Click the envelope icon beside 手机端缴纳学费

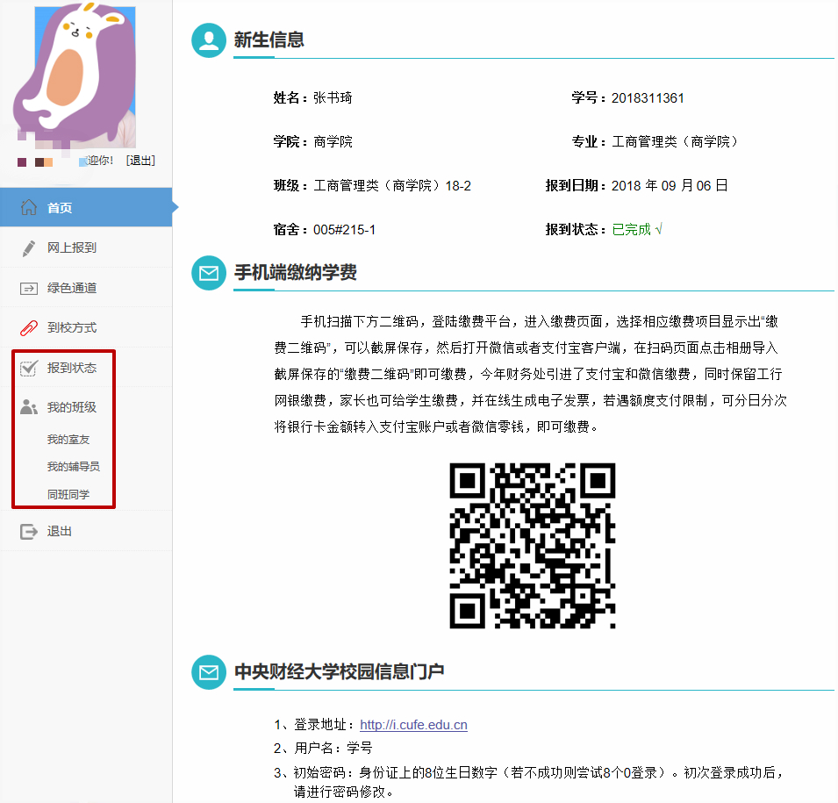click(x=209, y=273)
